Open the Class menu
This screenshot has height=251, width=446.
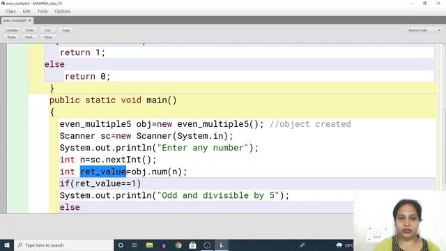click(x=11, y=11)
